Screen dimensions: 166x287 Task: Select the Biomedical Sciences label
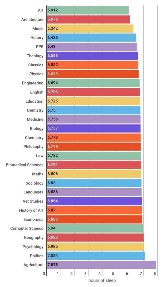coord(25,165)
